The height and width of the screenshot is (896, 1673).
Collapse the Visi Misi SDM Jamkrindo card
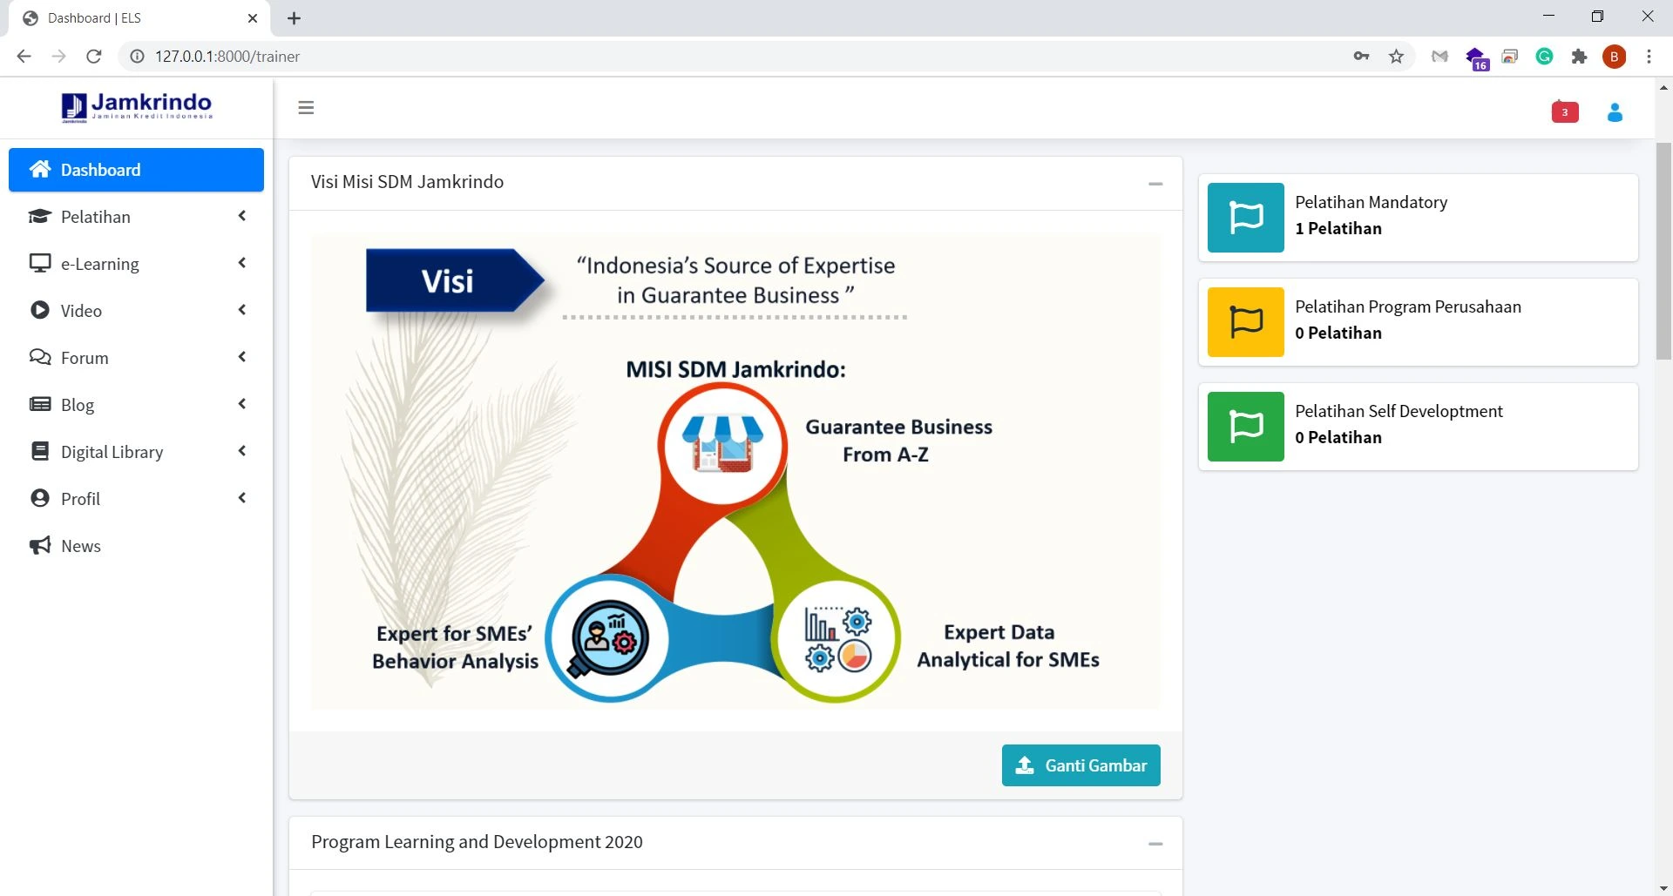(x=1155, y=184)
